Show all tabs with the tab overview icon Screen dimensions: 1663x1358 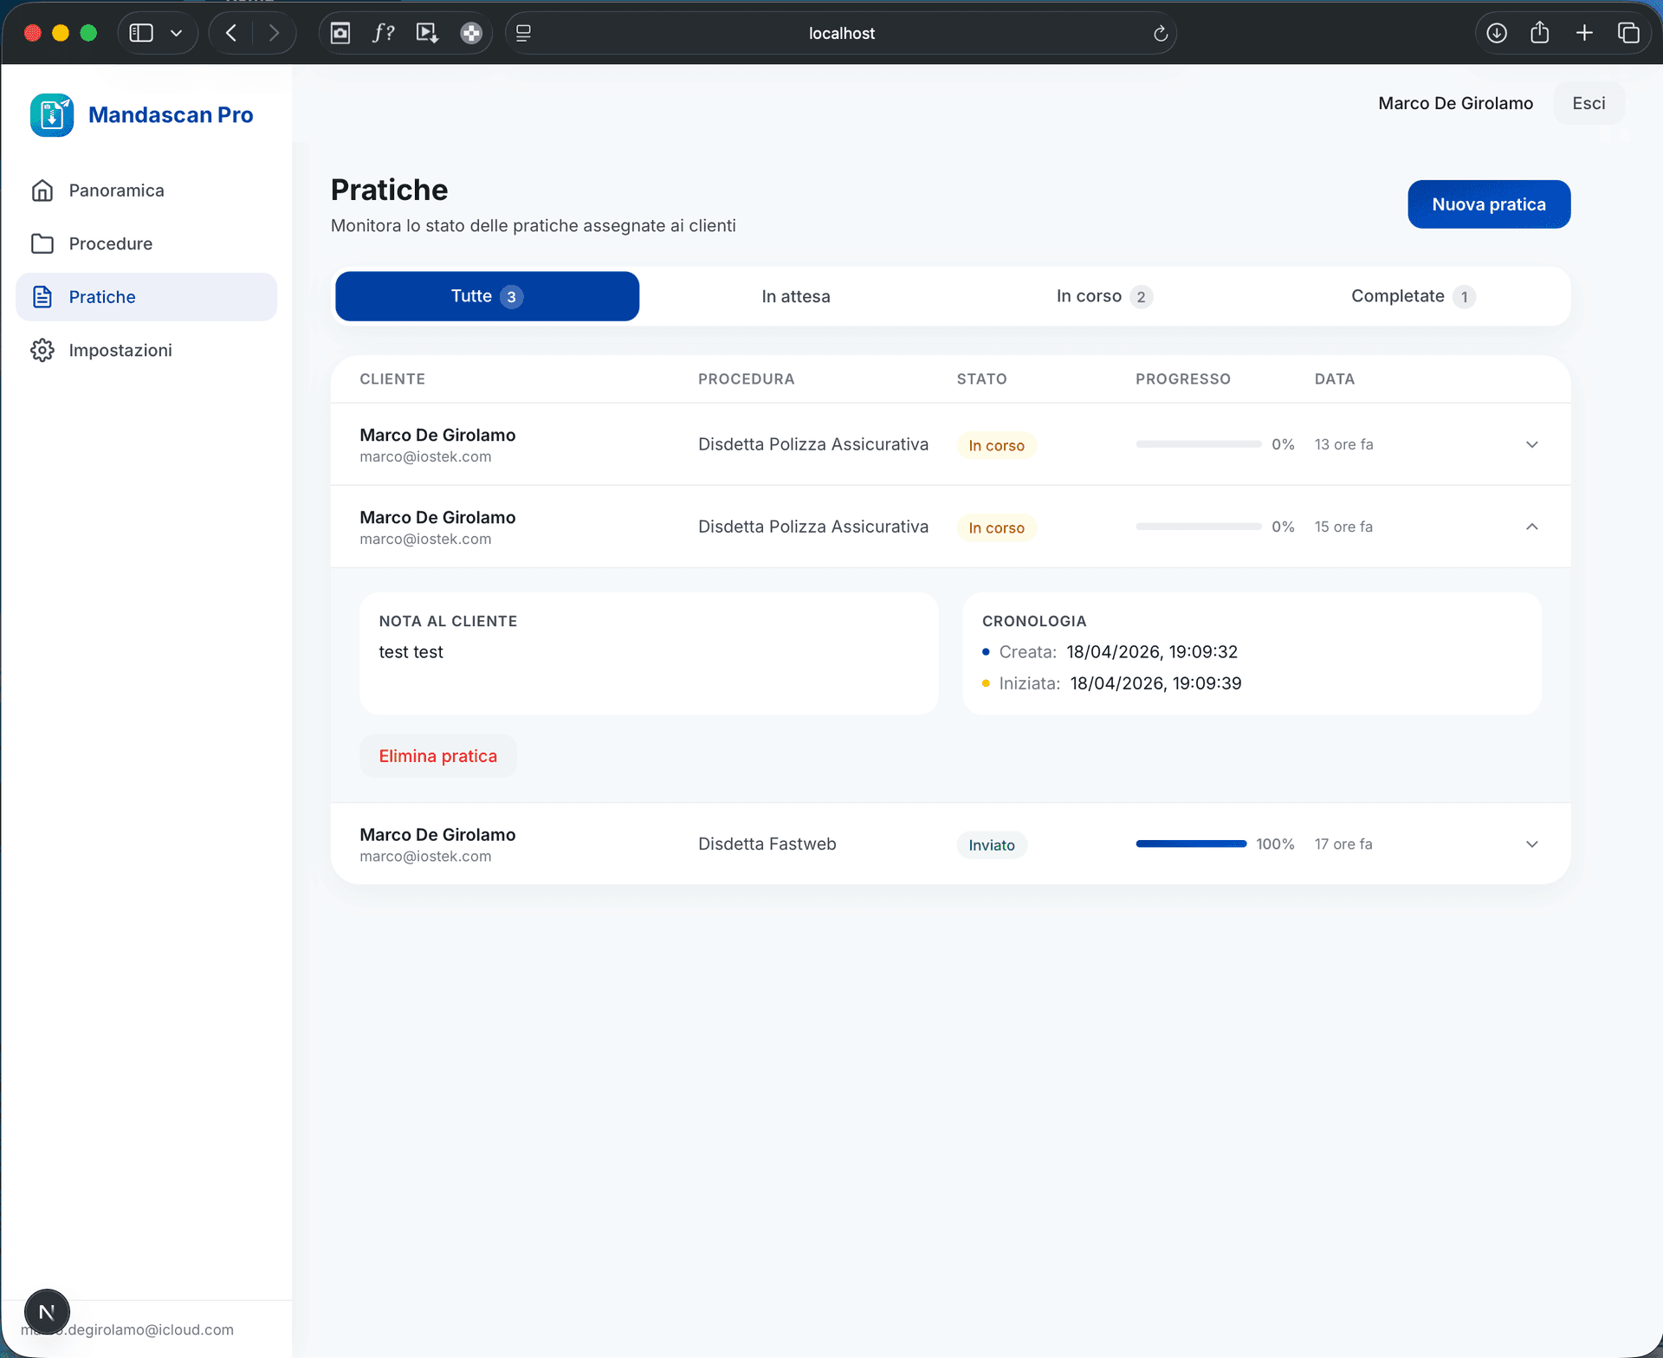[x=1629, y=32]
